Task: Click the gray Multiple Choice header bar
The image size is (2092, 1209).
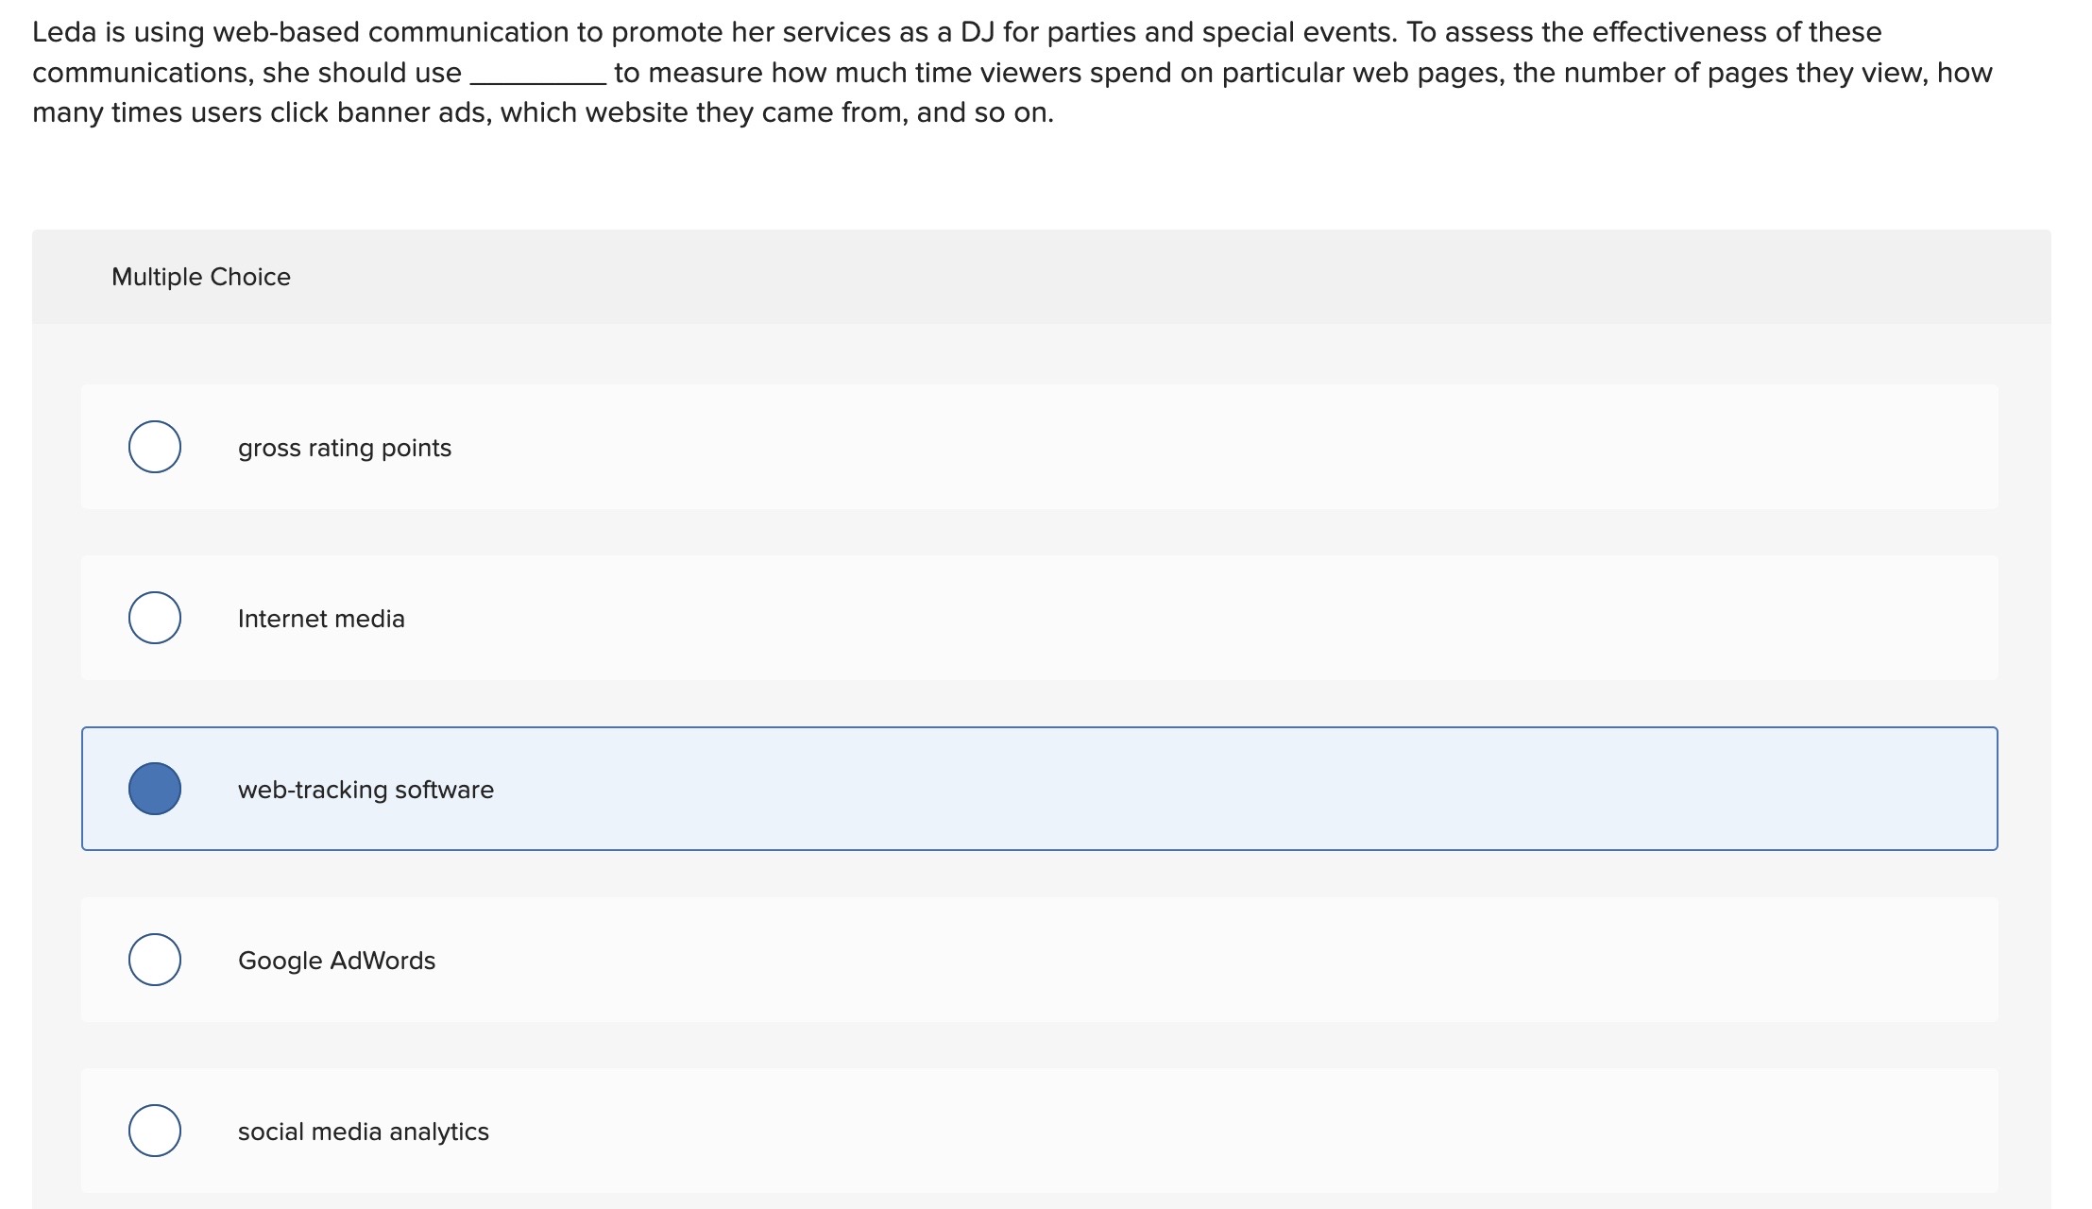Action: click(1039, 277)
